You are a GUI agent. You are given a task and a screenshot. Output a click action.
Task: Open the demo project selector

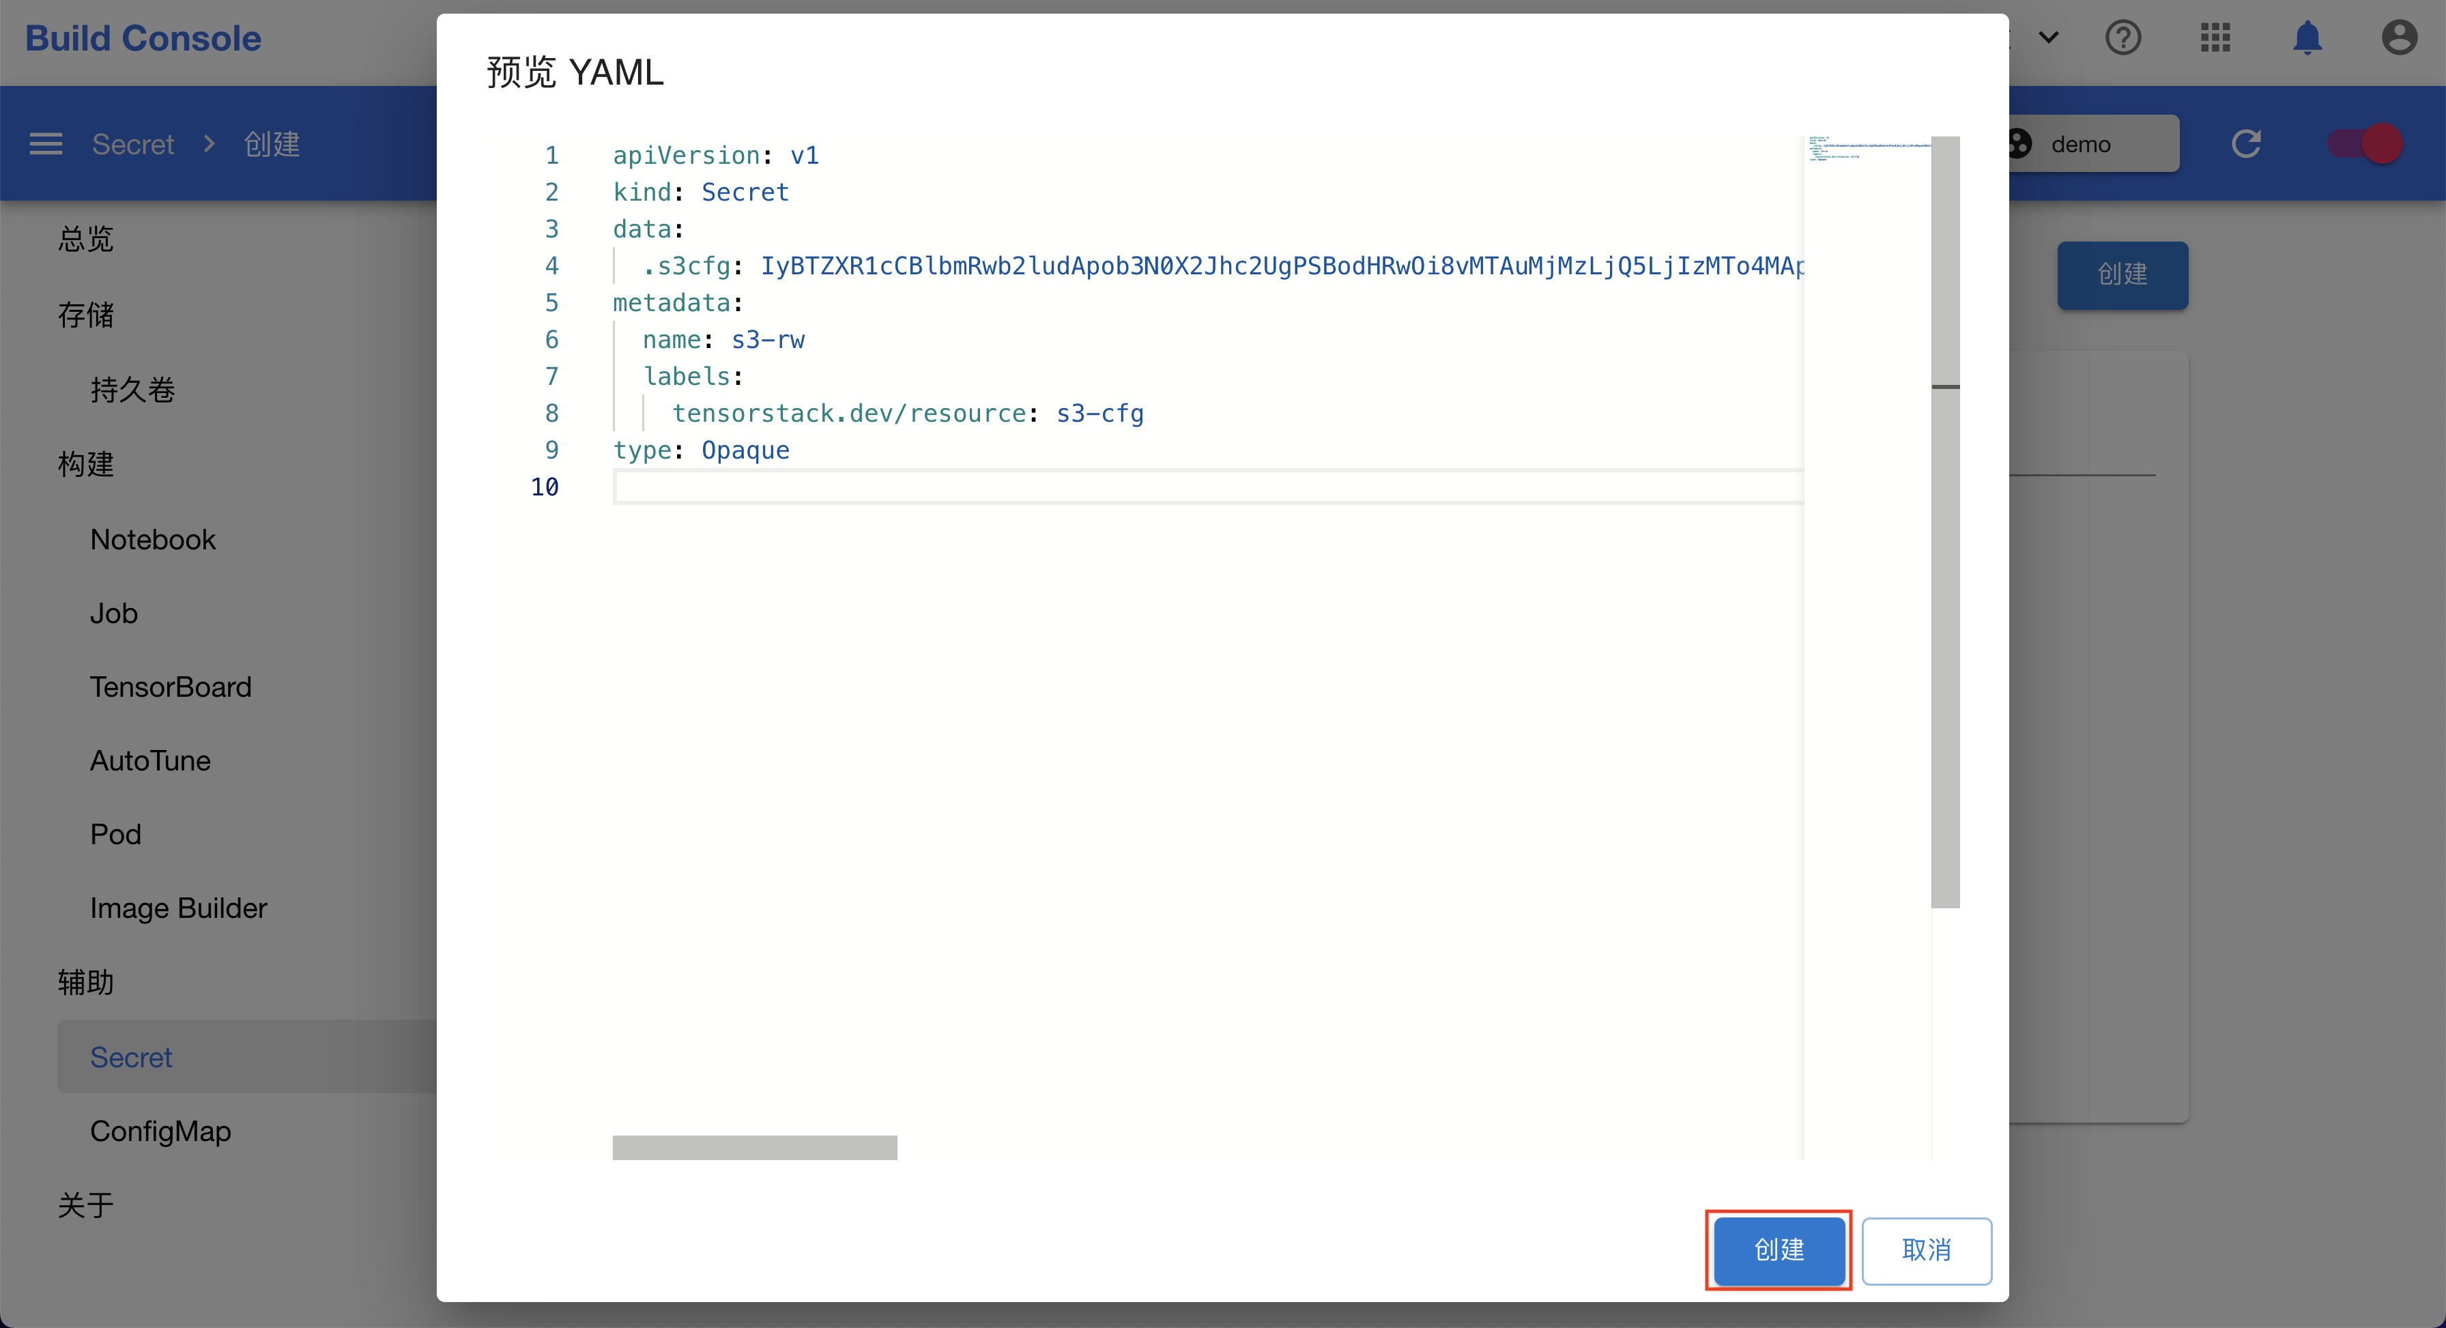coord(2094,143)
